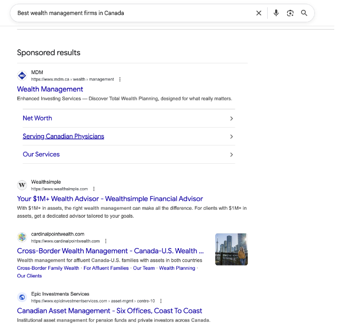
Task: Open three-dot menu beside wealthsimple.com URL
Action: 94,189
